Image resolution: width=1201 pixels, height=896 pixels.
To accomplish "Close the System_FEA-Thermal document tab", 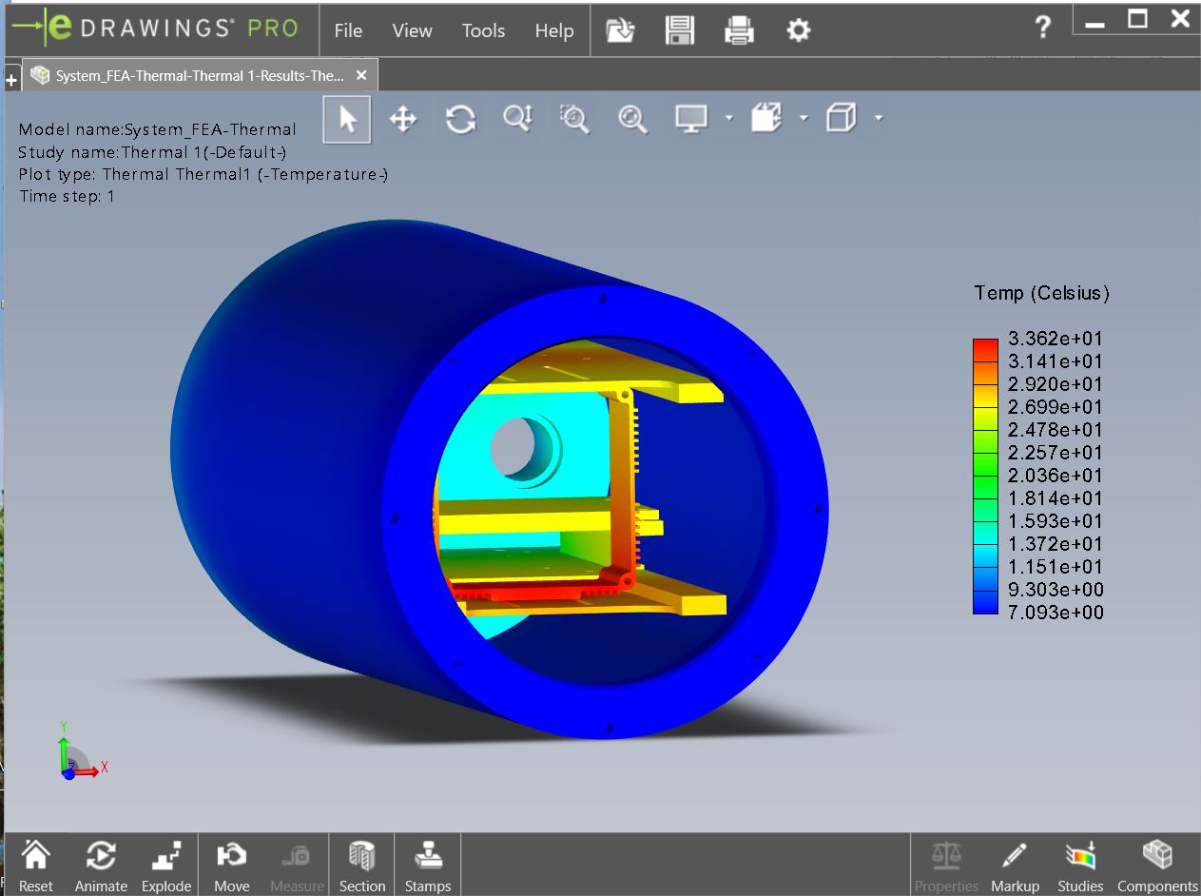I will 360,75.
